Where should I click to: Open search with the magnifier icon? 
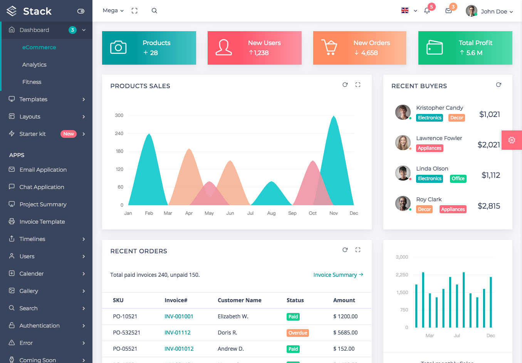pyautogui.click(x=154, y=11)
